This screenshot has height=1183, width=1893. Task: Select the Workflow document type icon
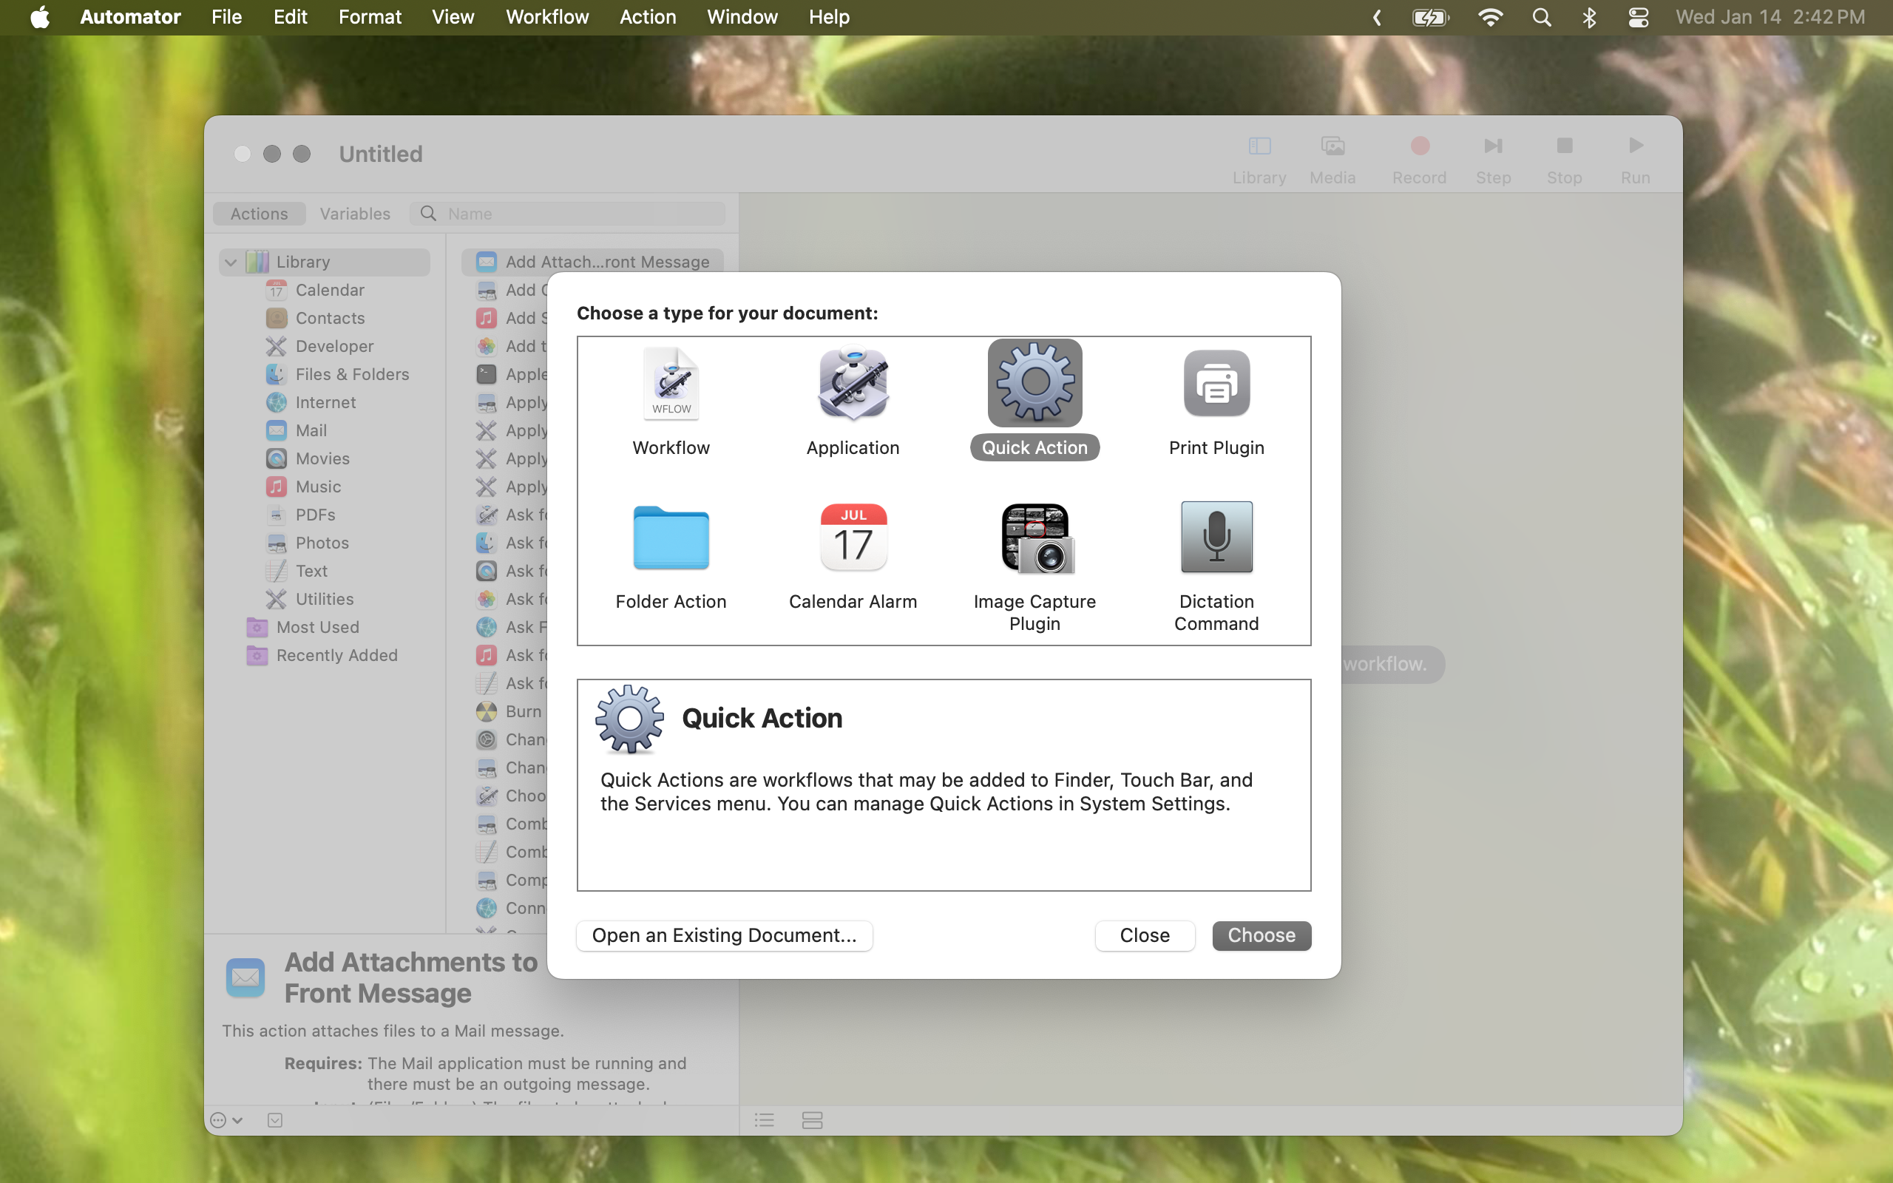pos(671,384)
